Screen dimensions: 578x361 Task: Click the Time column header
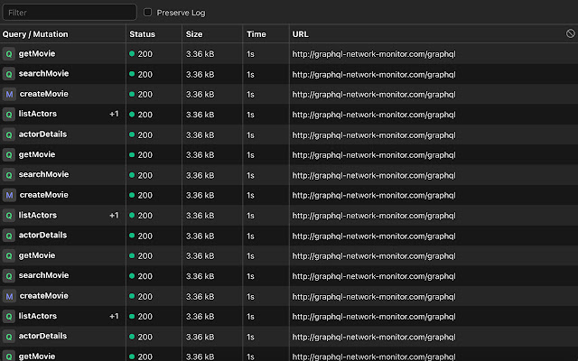256,33
